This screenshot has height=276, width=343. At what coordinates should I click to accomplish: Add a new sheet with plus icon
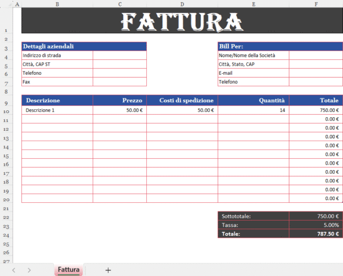click(x=108, y=270)
